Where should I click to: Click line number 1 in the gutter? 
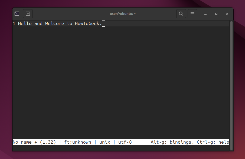pyautogui.click(x=14, y=24)
